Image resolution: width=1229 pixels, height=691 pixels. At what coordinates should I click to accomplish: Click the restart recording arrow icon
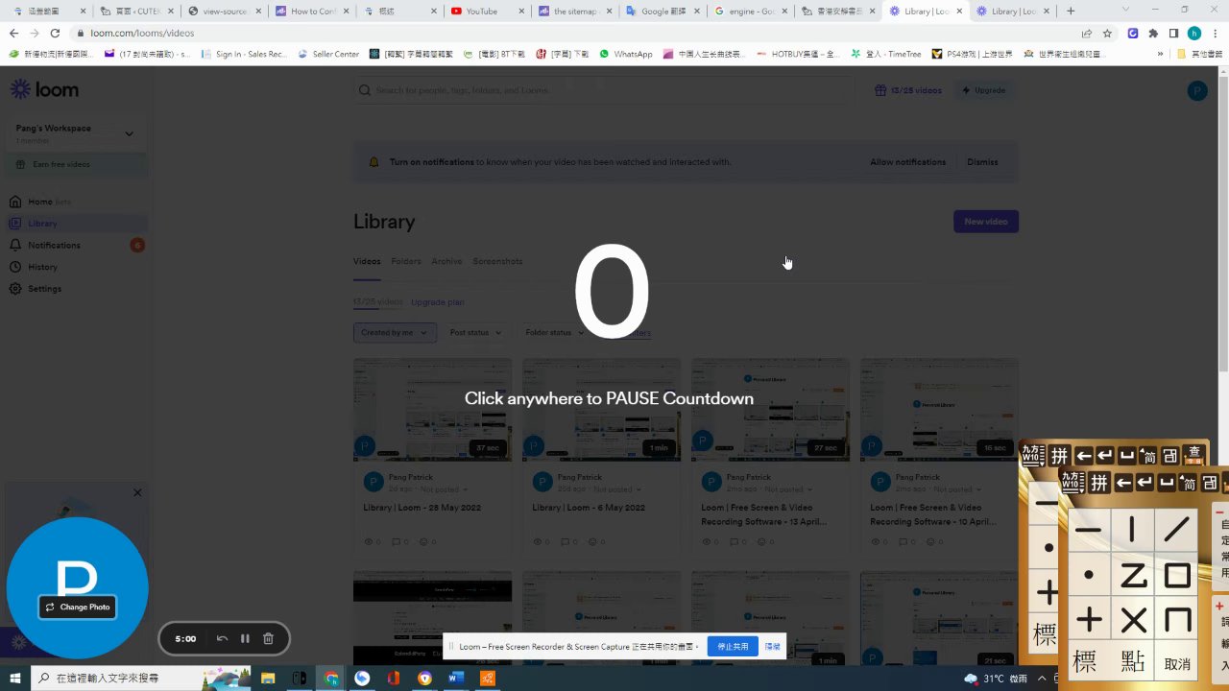coord(222,638)
